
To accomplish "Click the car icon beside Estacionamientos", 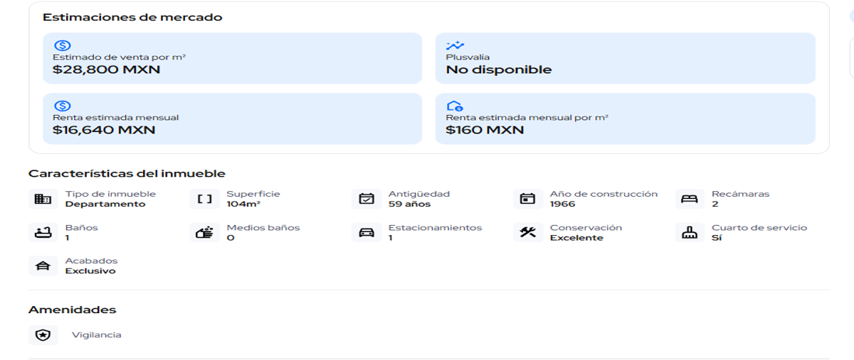I will click(x=366, y=232).
